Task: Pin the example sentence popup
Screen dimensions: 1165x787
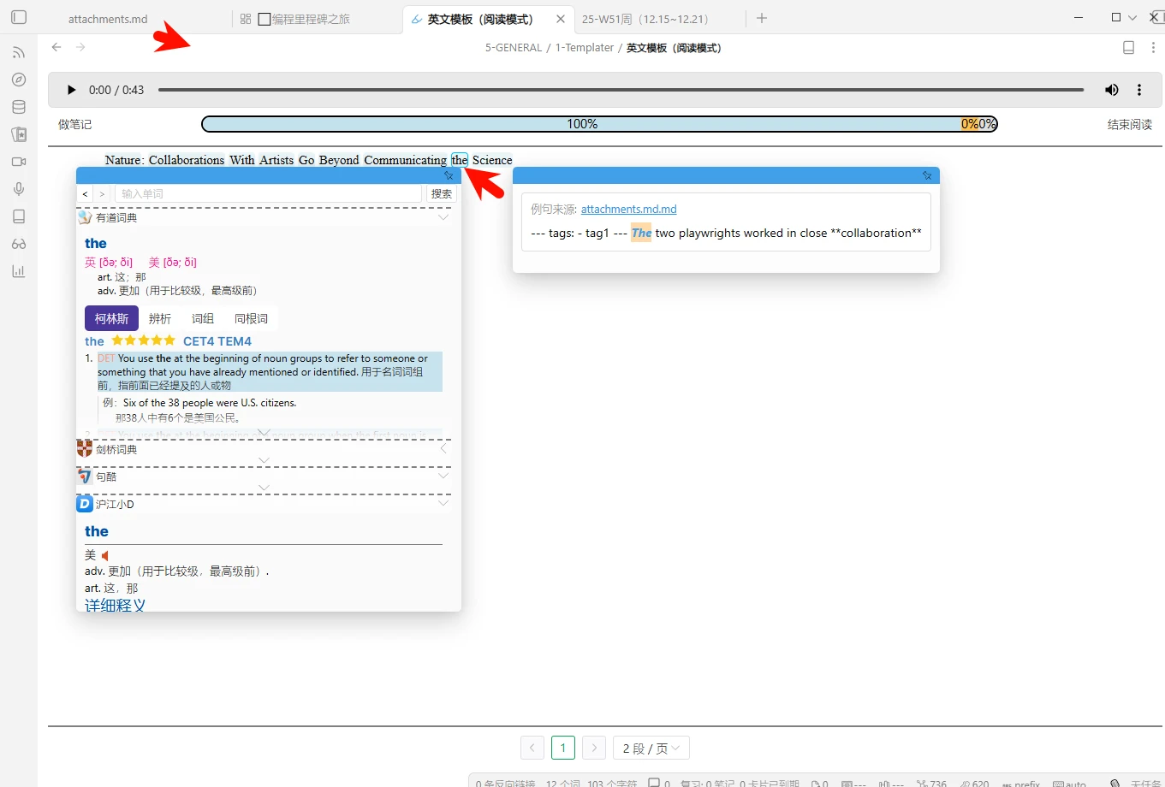Action: coord(927,175)
